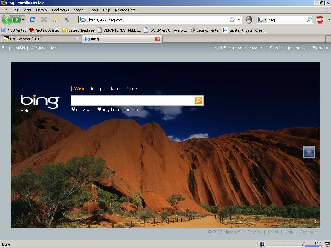Click Add Bing to your browser
Viewport: 331px width, 248px height.
[x=238, y=48]
